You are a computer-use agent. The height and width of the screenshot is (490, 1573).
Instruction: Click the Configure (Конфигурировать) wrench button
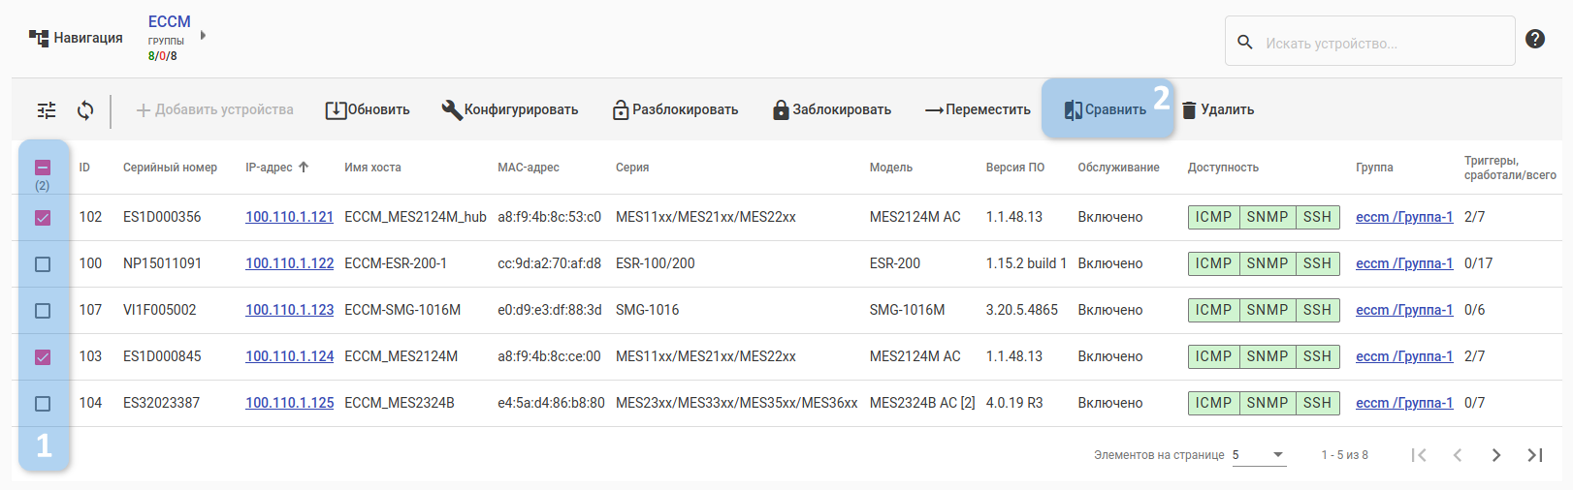(x=510, y=110)
